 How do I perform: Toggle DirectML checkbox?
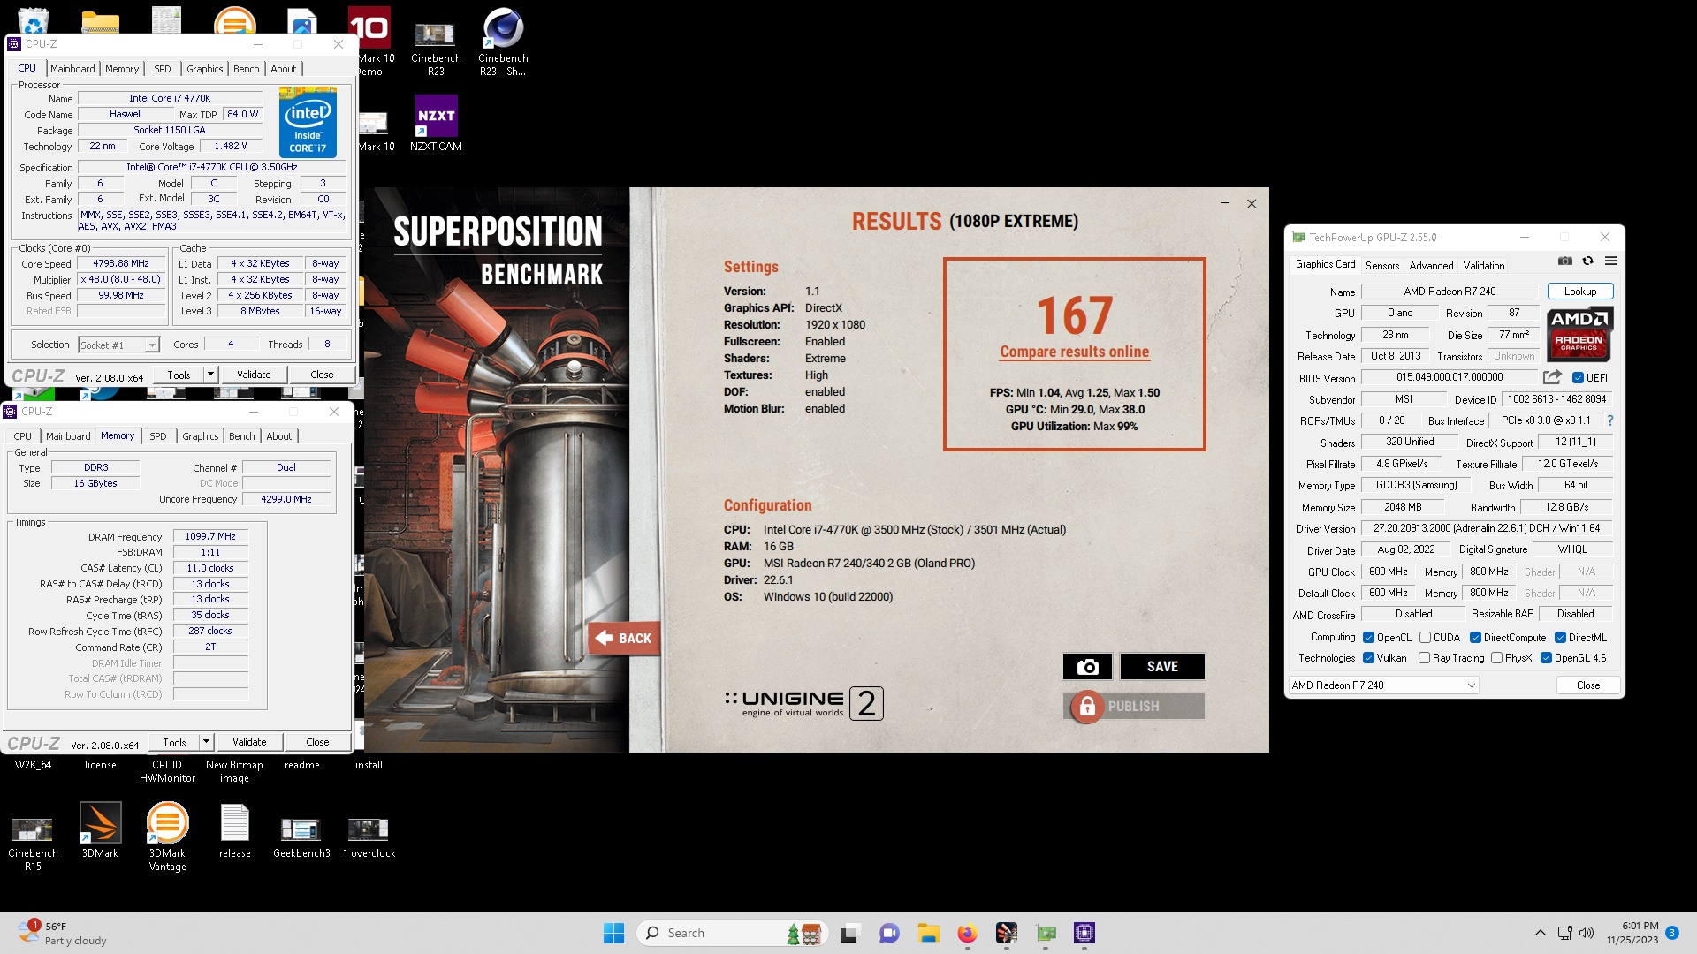[x=1560, y=638]
